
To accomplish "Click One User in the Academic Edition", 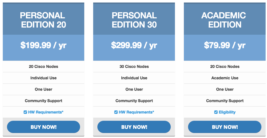I will coord(225,89).
